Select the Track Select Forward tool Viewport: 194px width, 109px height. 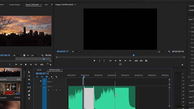click(29, 76)
